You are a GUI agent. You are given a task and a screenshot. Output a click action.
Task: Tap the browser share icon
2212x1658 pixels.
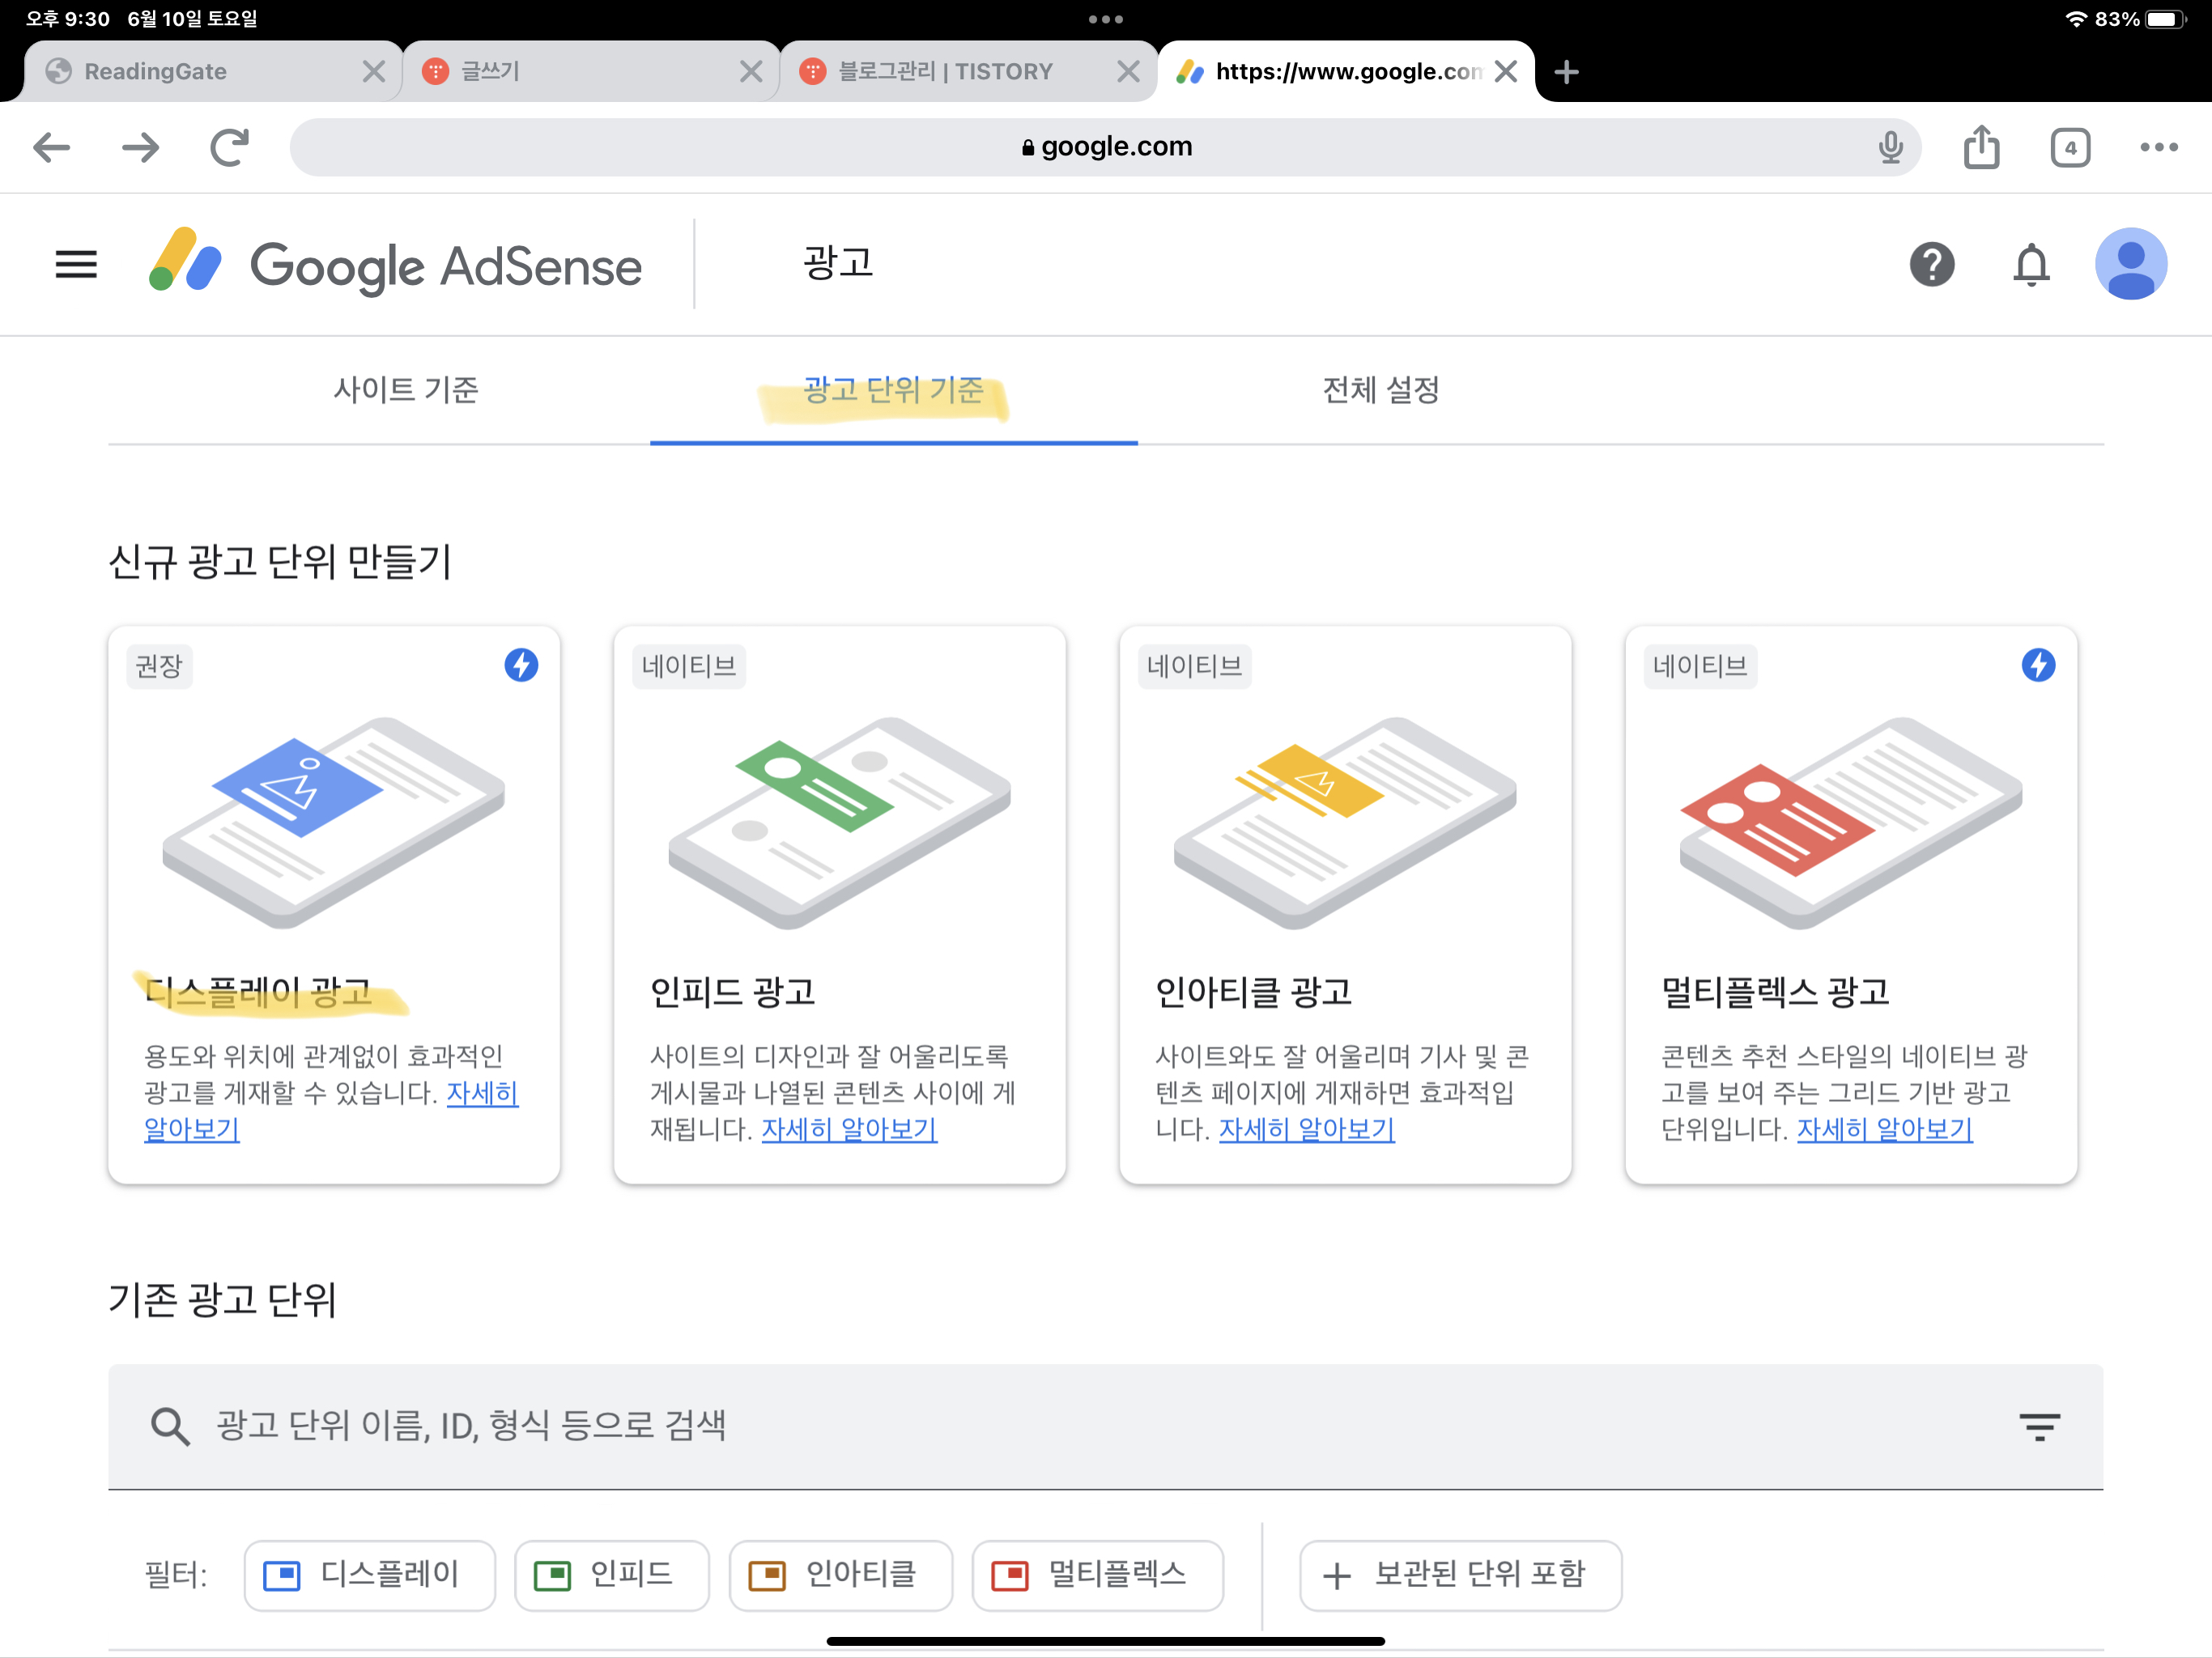tap(1981, 147)
